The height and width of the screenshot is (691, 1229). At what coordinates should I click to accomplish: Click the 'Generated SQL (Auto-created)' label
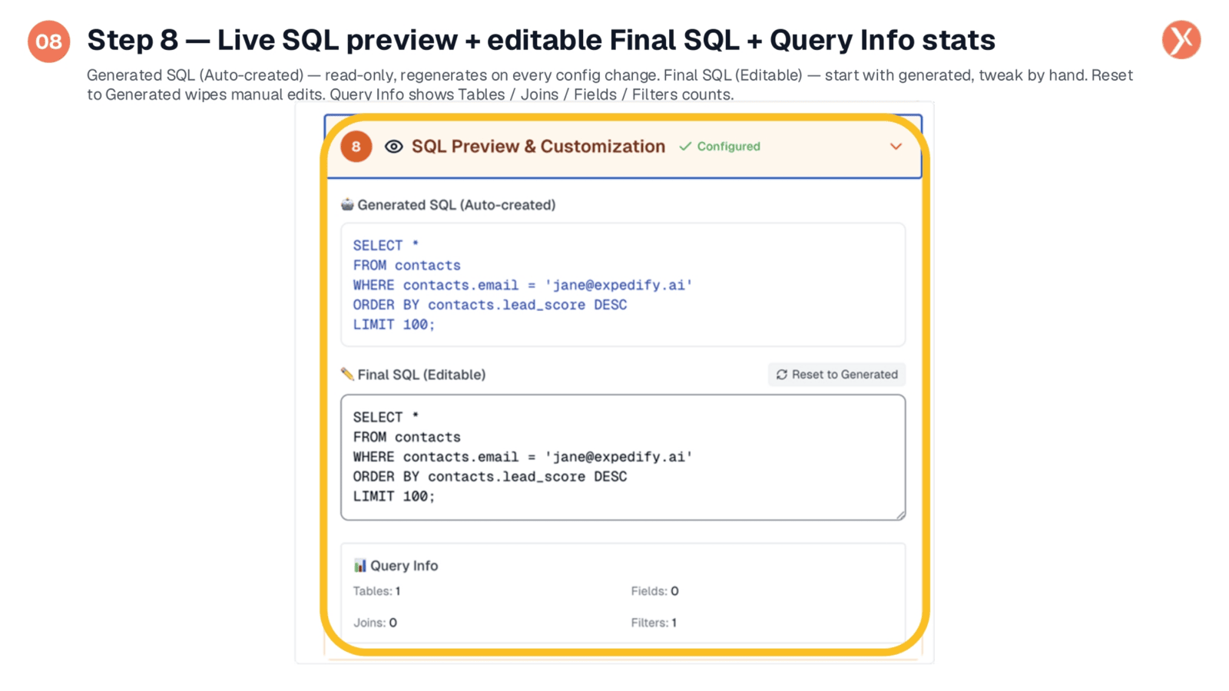[x=456, y=205]
